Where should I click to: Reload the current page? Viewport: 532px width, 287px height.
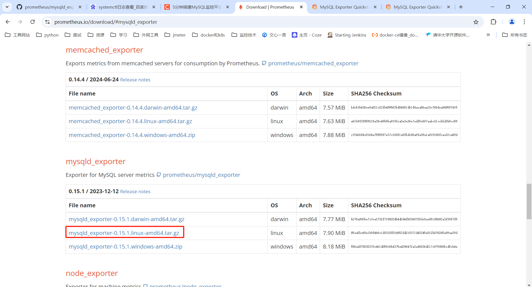click(32, 22)
